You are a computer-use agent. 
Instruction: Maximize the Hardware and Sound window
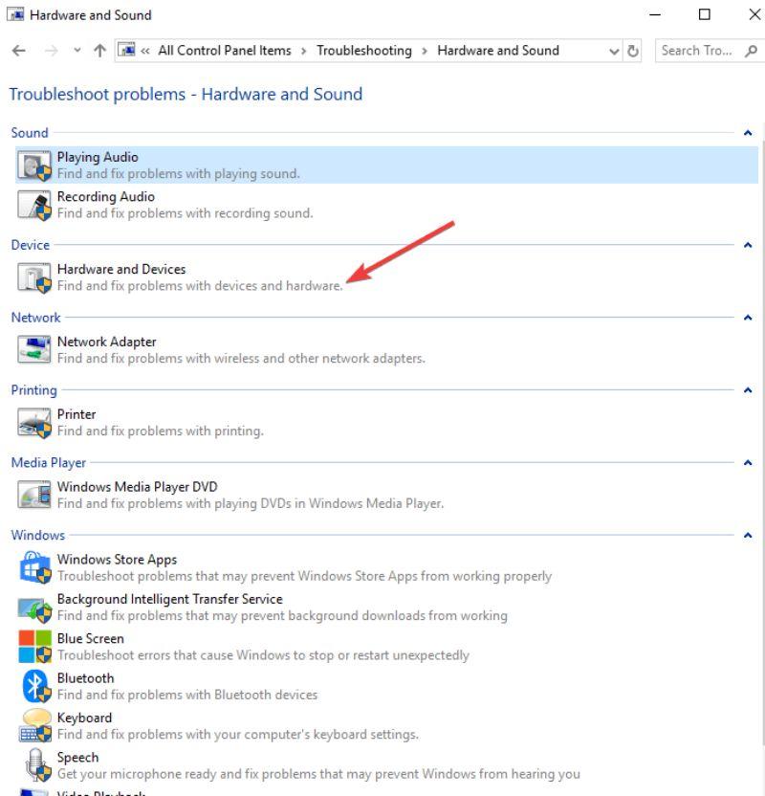[x=704, y=14]
